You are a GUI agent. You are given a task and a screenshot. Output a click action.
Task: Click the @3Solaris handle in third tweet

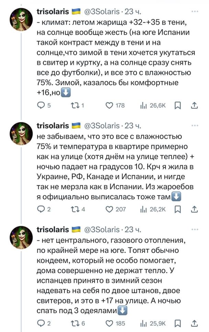[101, 229]
